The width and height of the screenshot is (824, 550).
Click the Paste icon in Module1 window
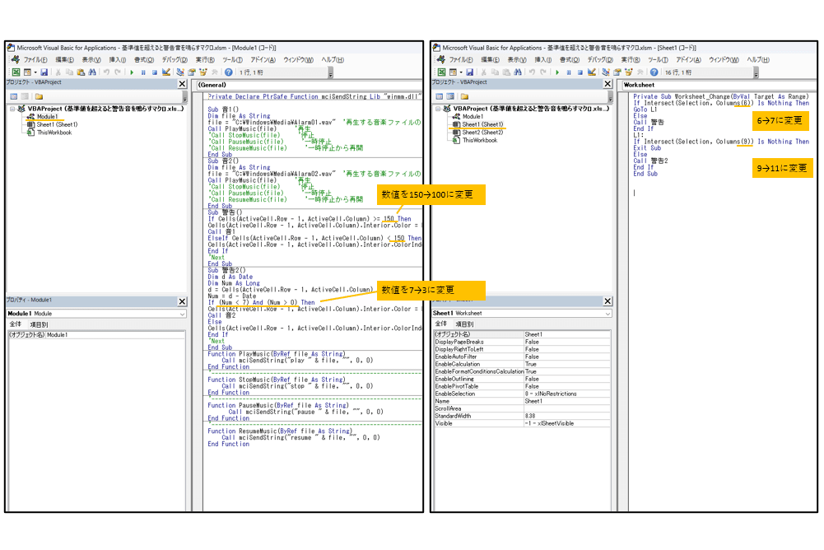coord(81,72)
